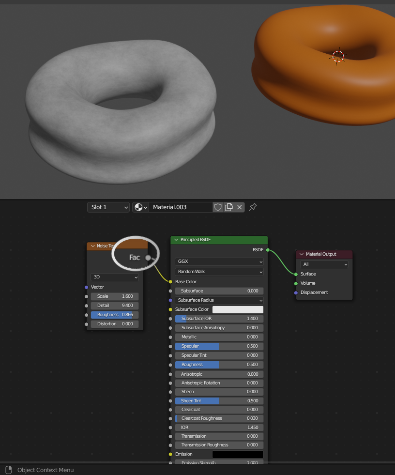Collapse the Noise Texture node
Screen dimensions: 395x475
point(92,246)
